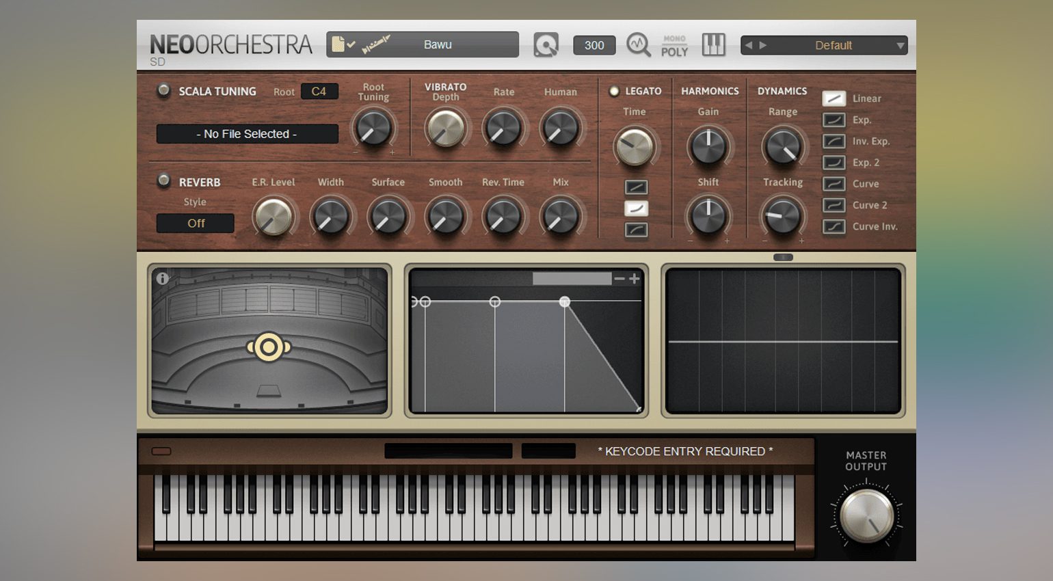This screenshot has width=1053, height=581.
Task: Switch the Mono/Poly mode
Action: point(674,46)
